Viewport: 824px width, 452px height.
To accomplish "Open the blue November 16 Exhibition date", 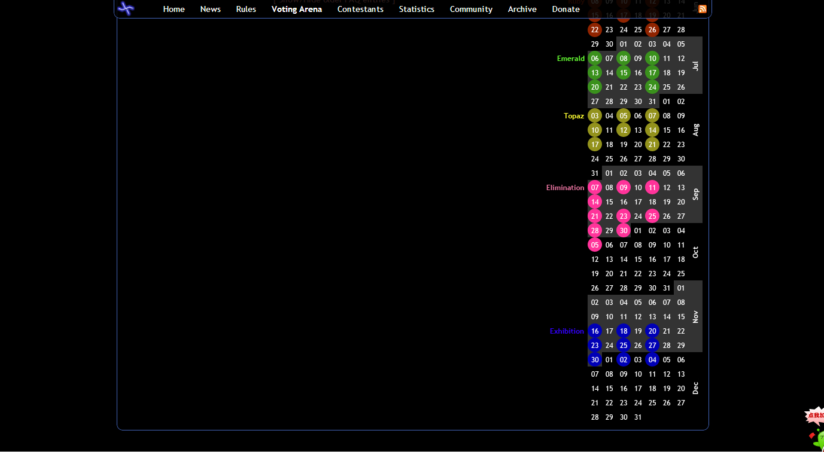I will (x=595, y=331).
